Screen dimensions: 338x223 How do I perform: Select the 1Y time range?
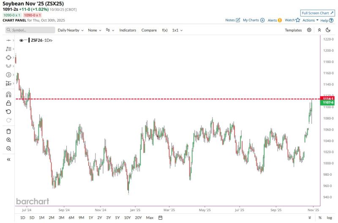[x=91, y=218]
